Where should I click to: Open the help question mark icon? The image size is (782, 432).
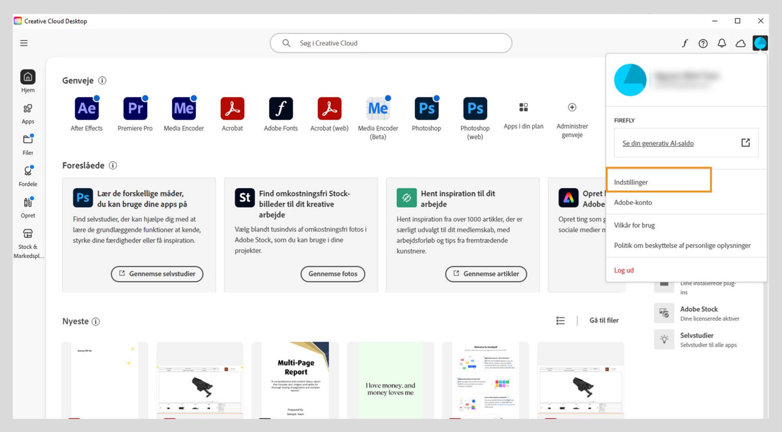coord(703,43)
